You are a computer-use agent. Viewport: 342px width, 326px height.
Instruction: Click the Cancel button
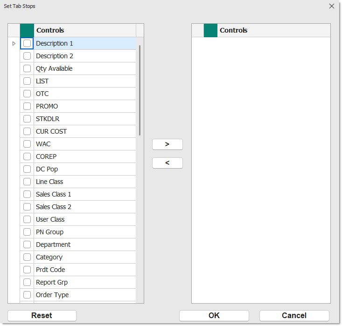[x=294, y=316]
